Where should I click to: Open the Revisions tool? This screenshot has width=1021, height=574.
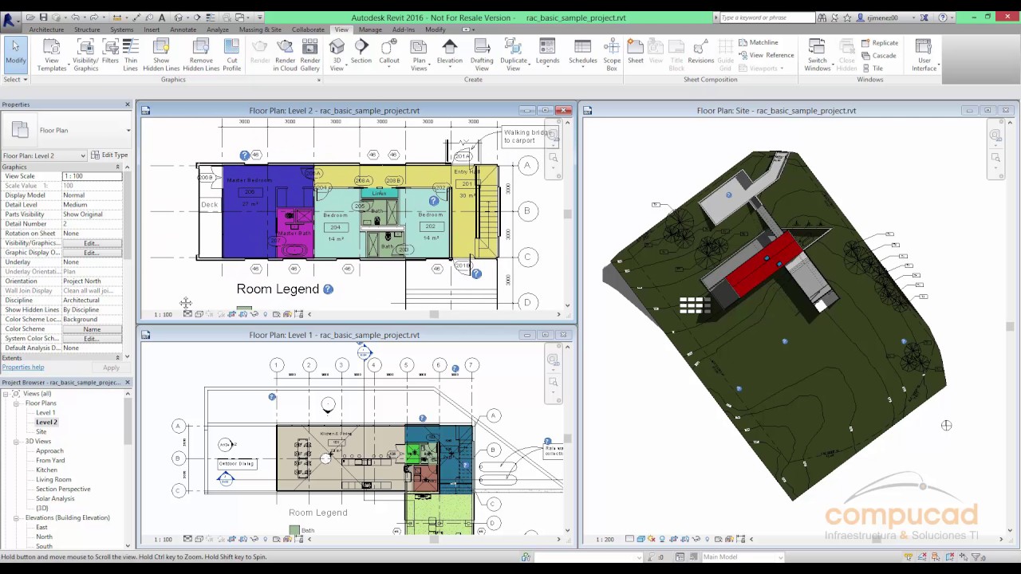pyautogui.click(x=700, y=53)
